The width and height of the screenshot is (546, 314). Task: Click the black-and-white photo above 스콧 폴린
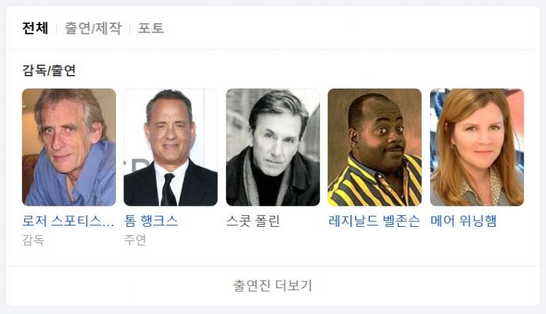(x=272, y=147)
